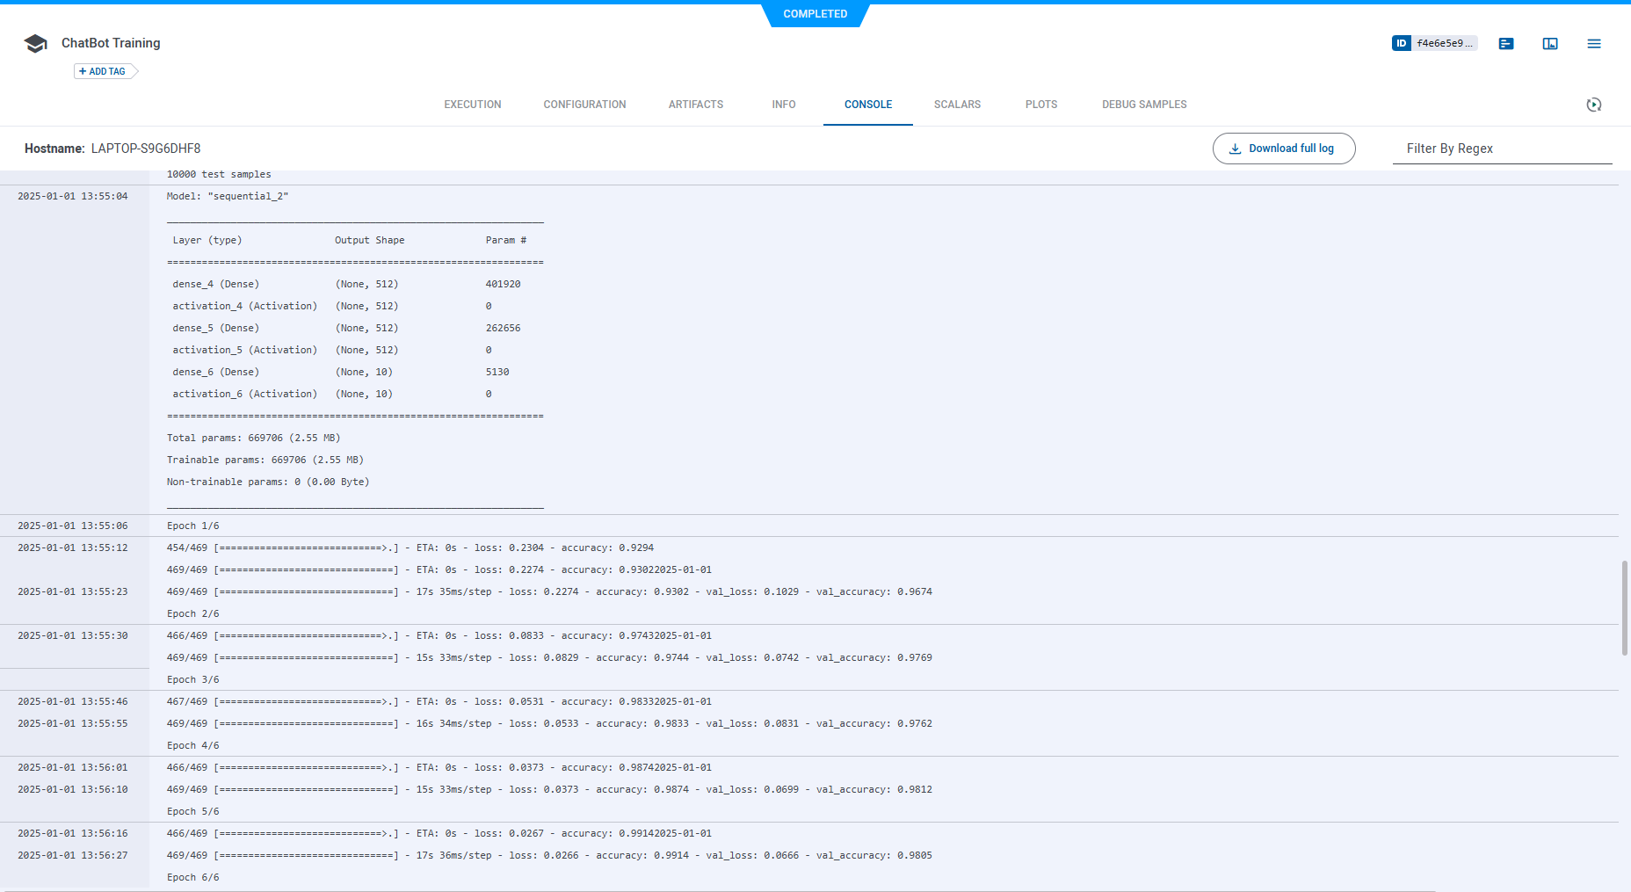Switch to the SCALARS tab
Viewport: 1631px width, 892px height.
tap(957, 105)
